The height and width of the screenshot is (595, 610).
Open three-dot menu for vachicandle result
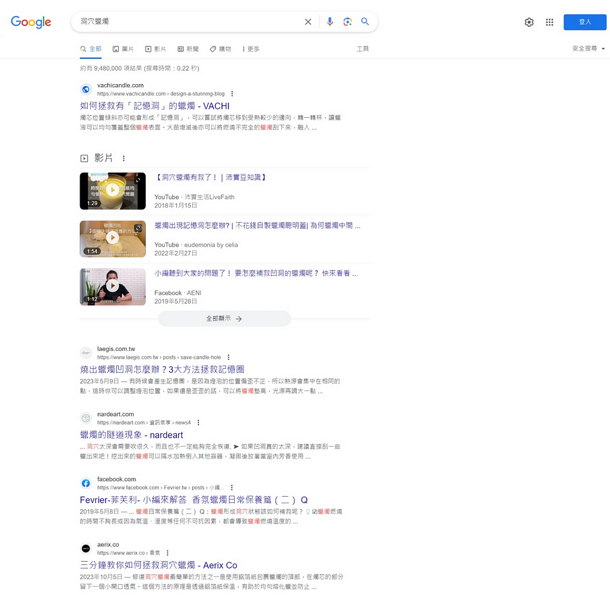click(232, 94)
